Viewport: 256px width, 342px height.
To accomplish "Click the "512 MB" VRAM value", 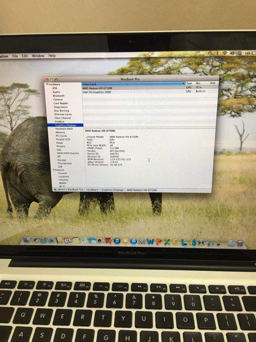I will 114,148.
